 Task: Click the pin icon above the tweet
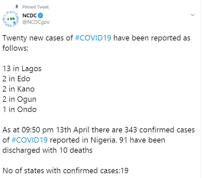tap(17, 6)
